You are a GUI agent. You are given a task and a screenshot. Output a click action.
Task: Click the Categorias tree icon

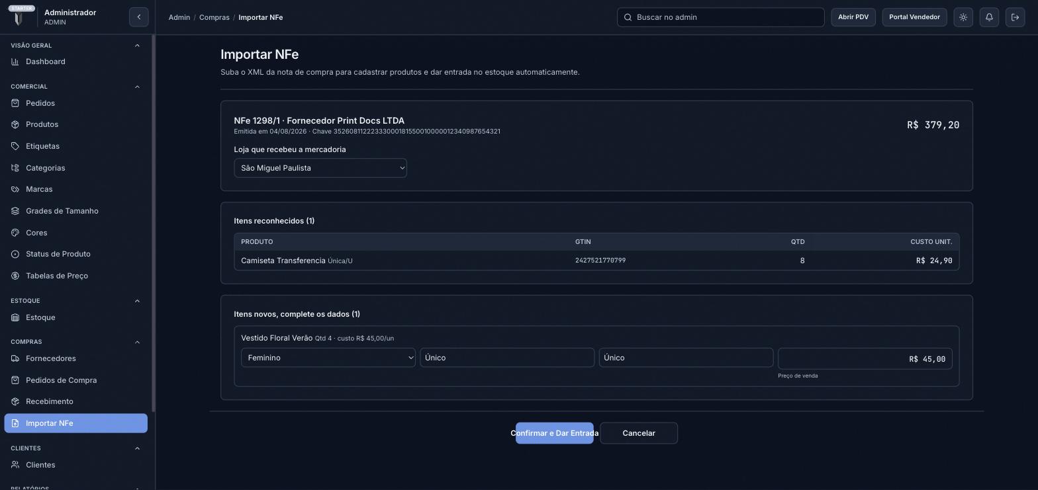click(x=15, y=168)
